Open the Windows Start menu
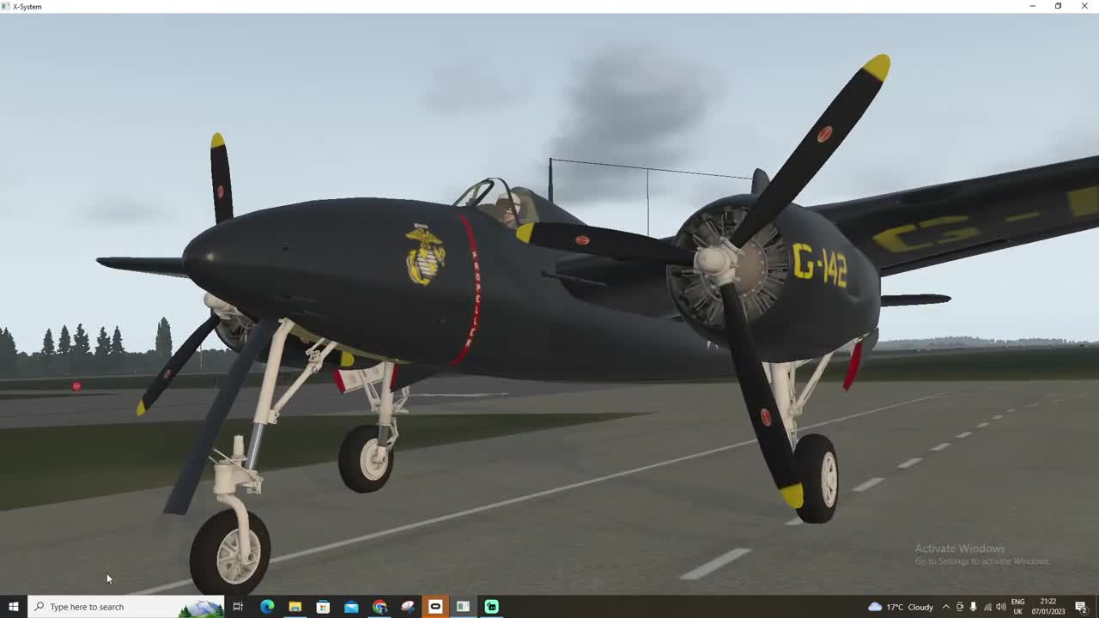 (13, 607)
